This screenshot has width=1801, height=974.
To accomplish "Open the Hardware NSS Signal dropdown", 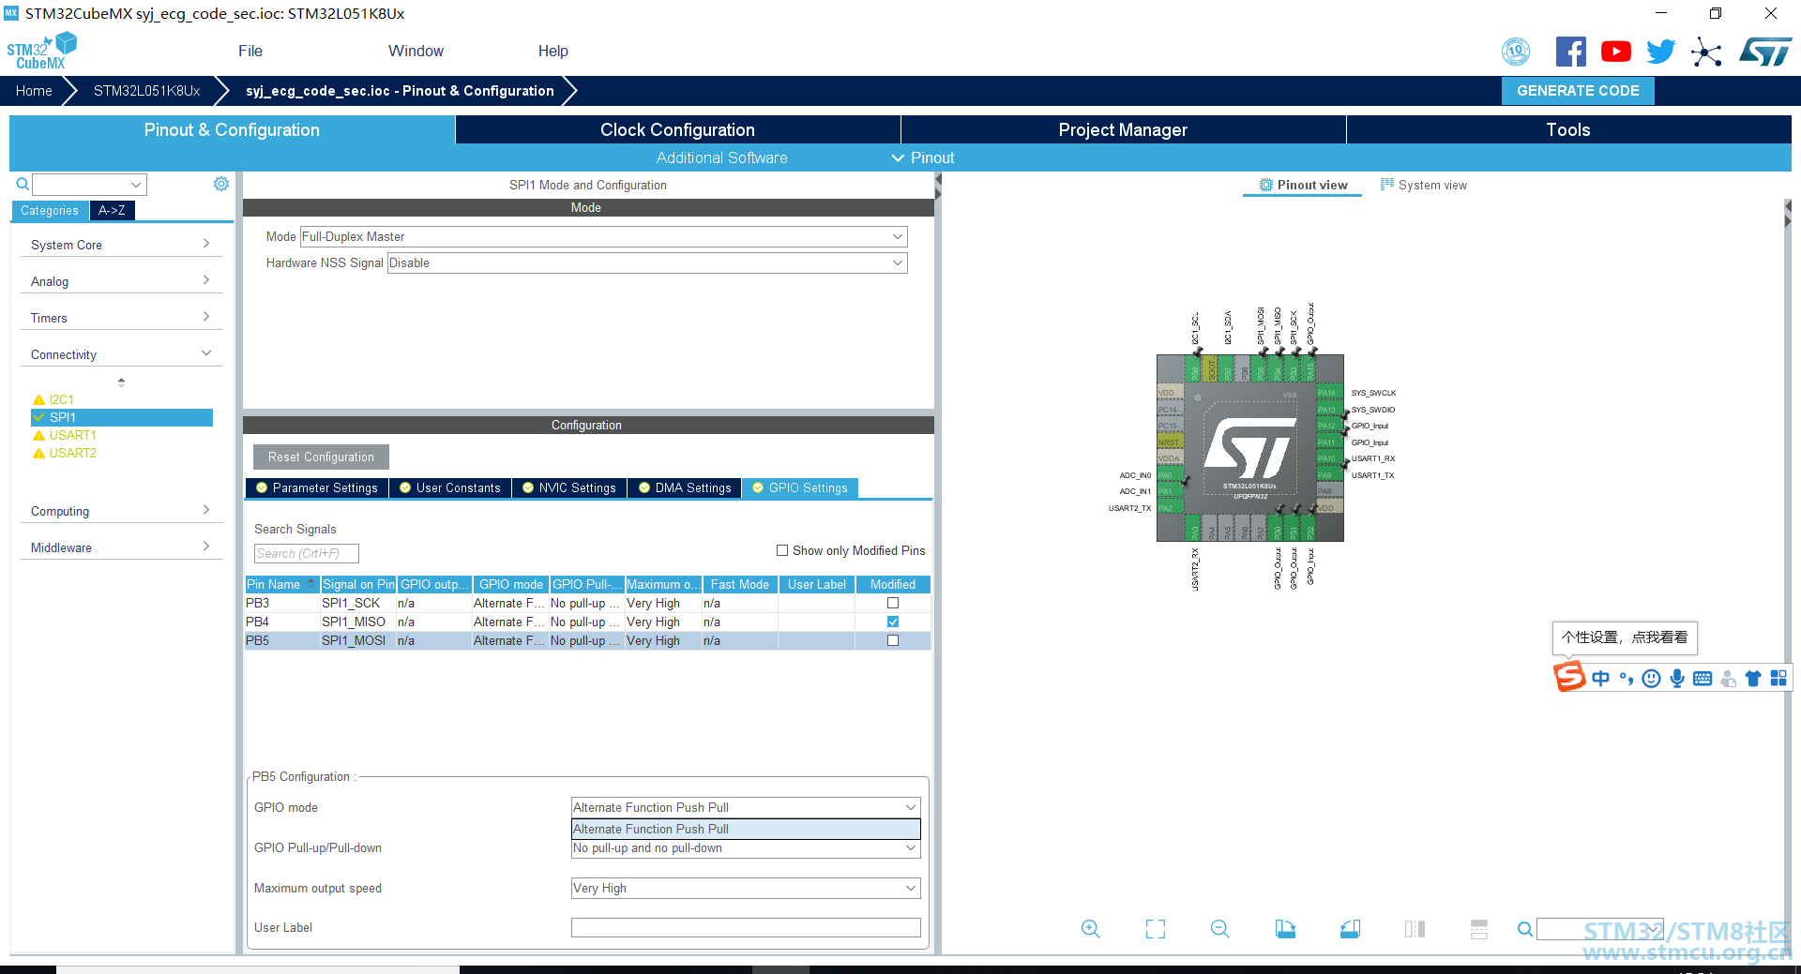I will (x=647, y=262).
